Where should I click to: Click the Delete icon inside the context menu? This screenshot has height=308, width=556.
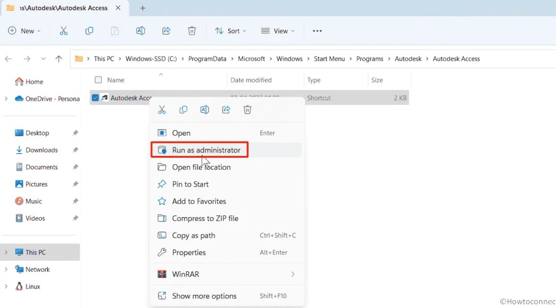[x=247, y=109]
